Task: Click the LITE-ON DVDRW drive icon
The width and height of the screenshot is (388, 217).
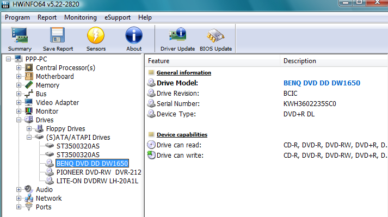Action: point(50,181)
